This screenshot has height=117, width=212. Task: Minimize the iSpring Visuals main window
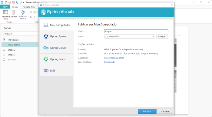tap(194, 2)
